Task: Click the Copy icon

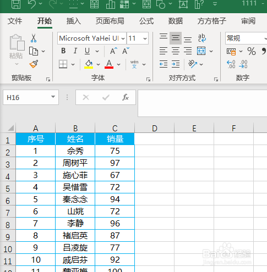Action: 34,51
